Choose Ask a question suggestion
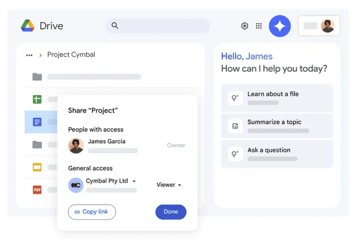354x247 pixels. click(x=277, y=154)
